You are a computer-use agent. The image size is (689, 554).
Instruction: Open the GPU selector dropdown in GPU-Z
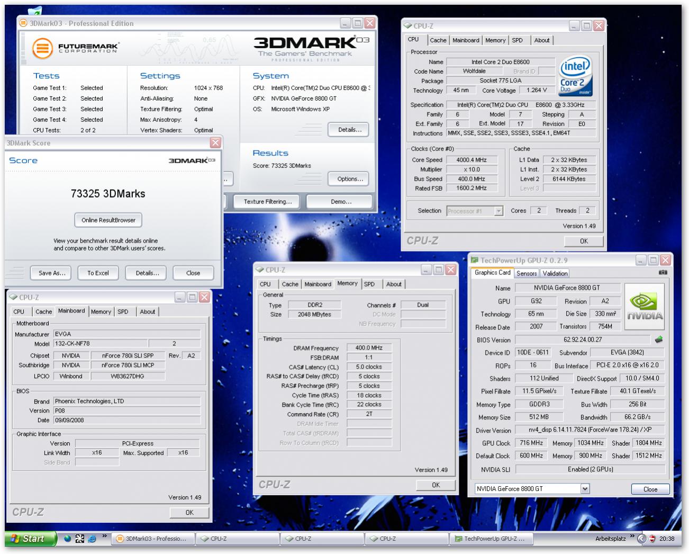(x=585, y=489)
